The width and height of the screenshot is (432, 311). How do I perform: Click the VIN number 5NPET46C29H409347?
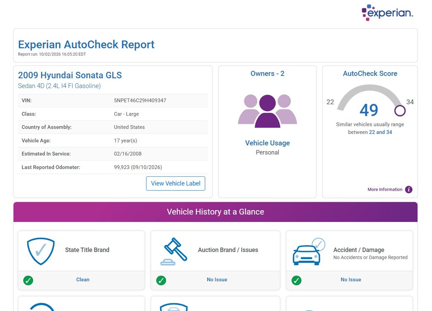(140, 100)
